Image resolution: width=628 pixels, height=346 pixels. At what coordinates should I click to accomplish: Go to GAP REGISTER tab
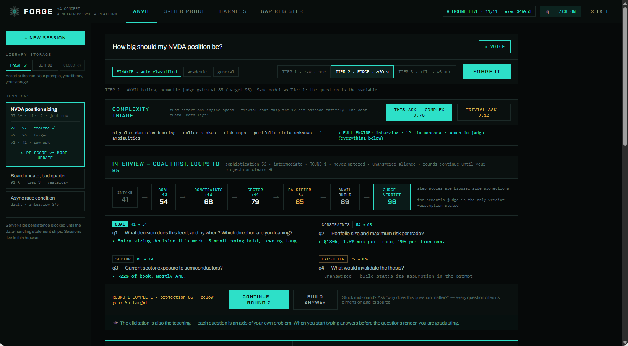(282, 11)
